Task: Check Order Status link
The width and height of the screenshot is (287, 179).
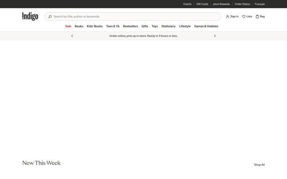Action: click(242, 4)
